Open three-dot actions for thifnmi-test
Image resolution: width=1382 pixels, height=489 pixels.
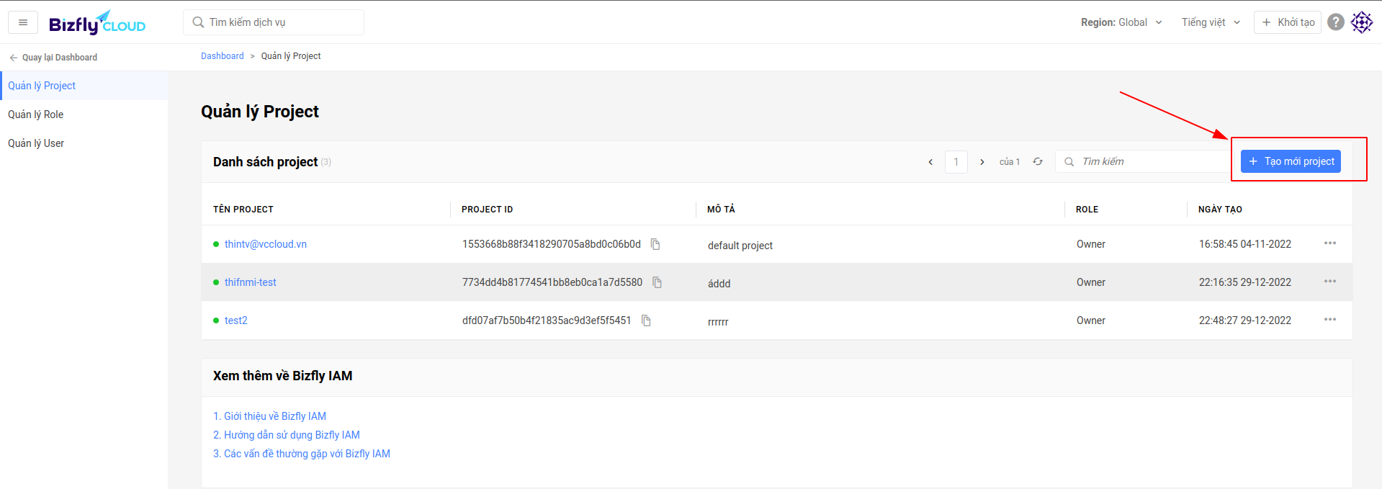tap(1329, 282)
